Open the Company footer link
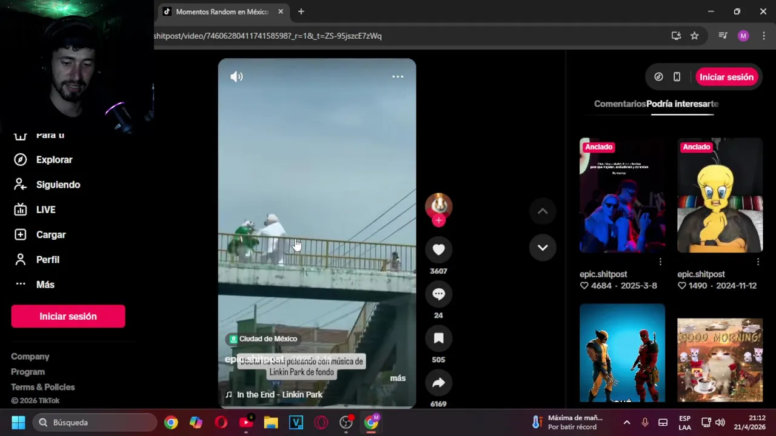 [x=30, y=357]
